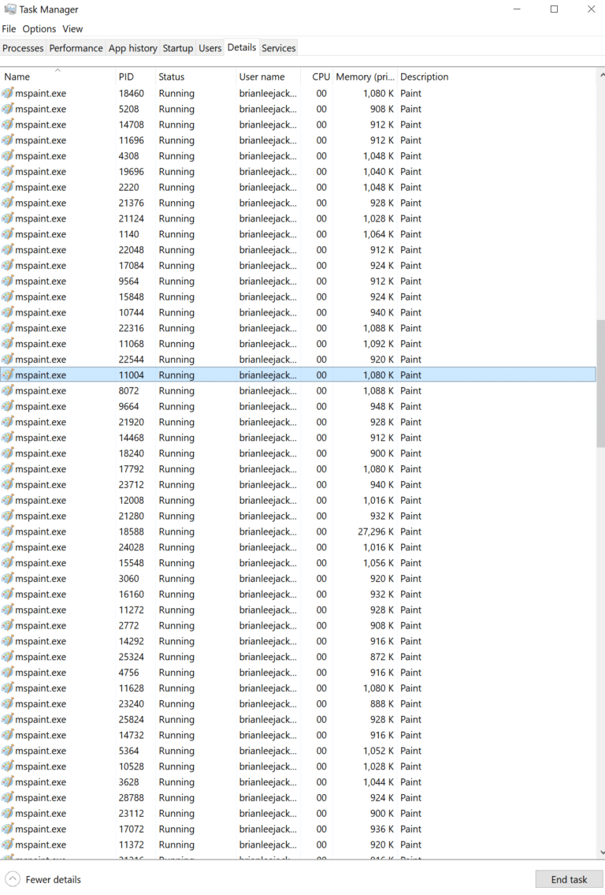Click the End task button
This screenshot has width=605, height=895.
click(569, 879)
